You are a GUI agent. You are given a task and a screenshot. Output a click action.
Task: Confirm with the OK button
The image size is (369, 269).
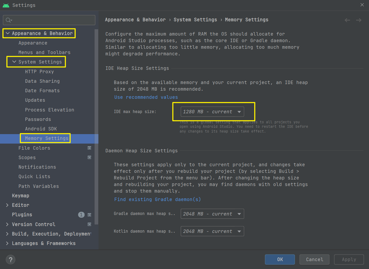click(280, 260)
